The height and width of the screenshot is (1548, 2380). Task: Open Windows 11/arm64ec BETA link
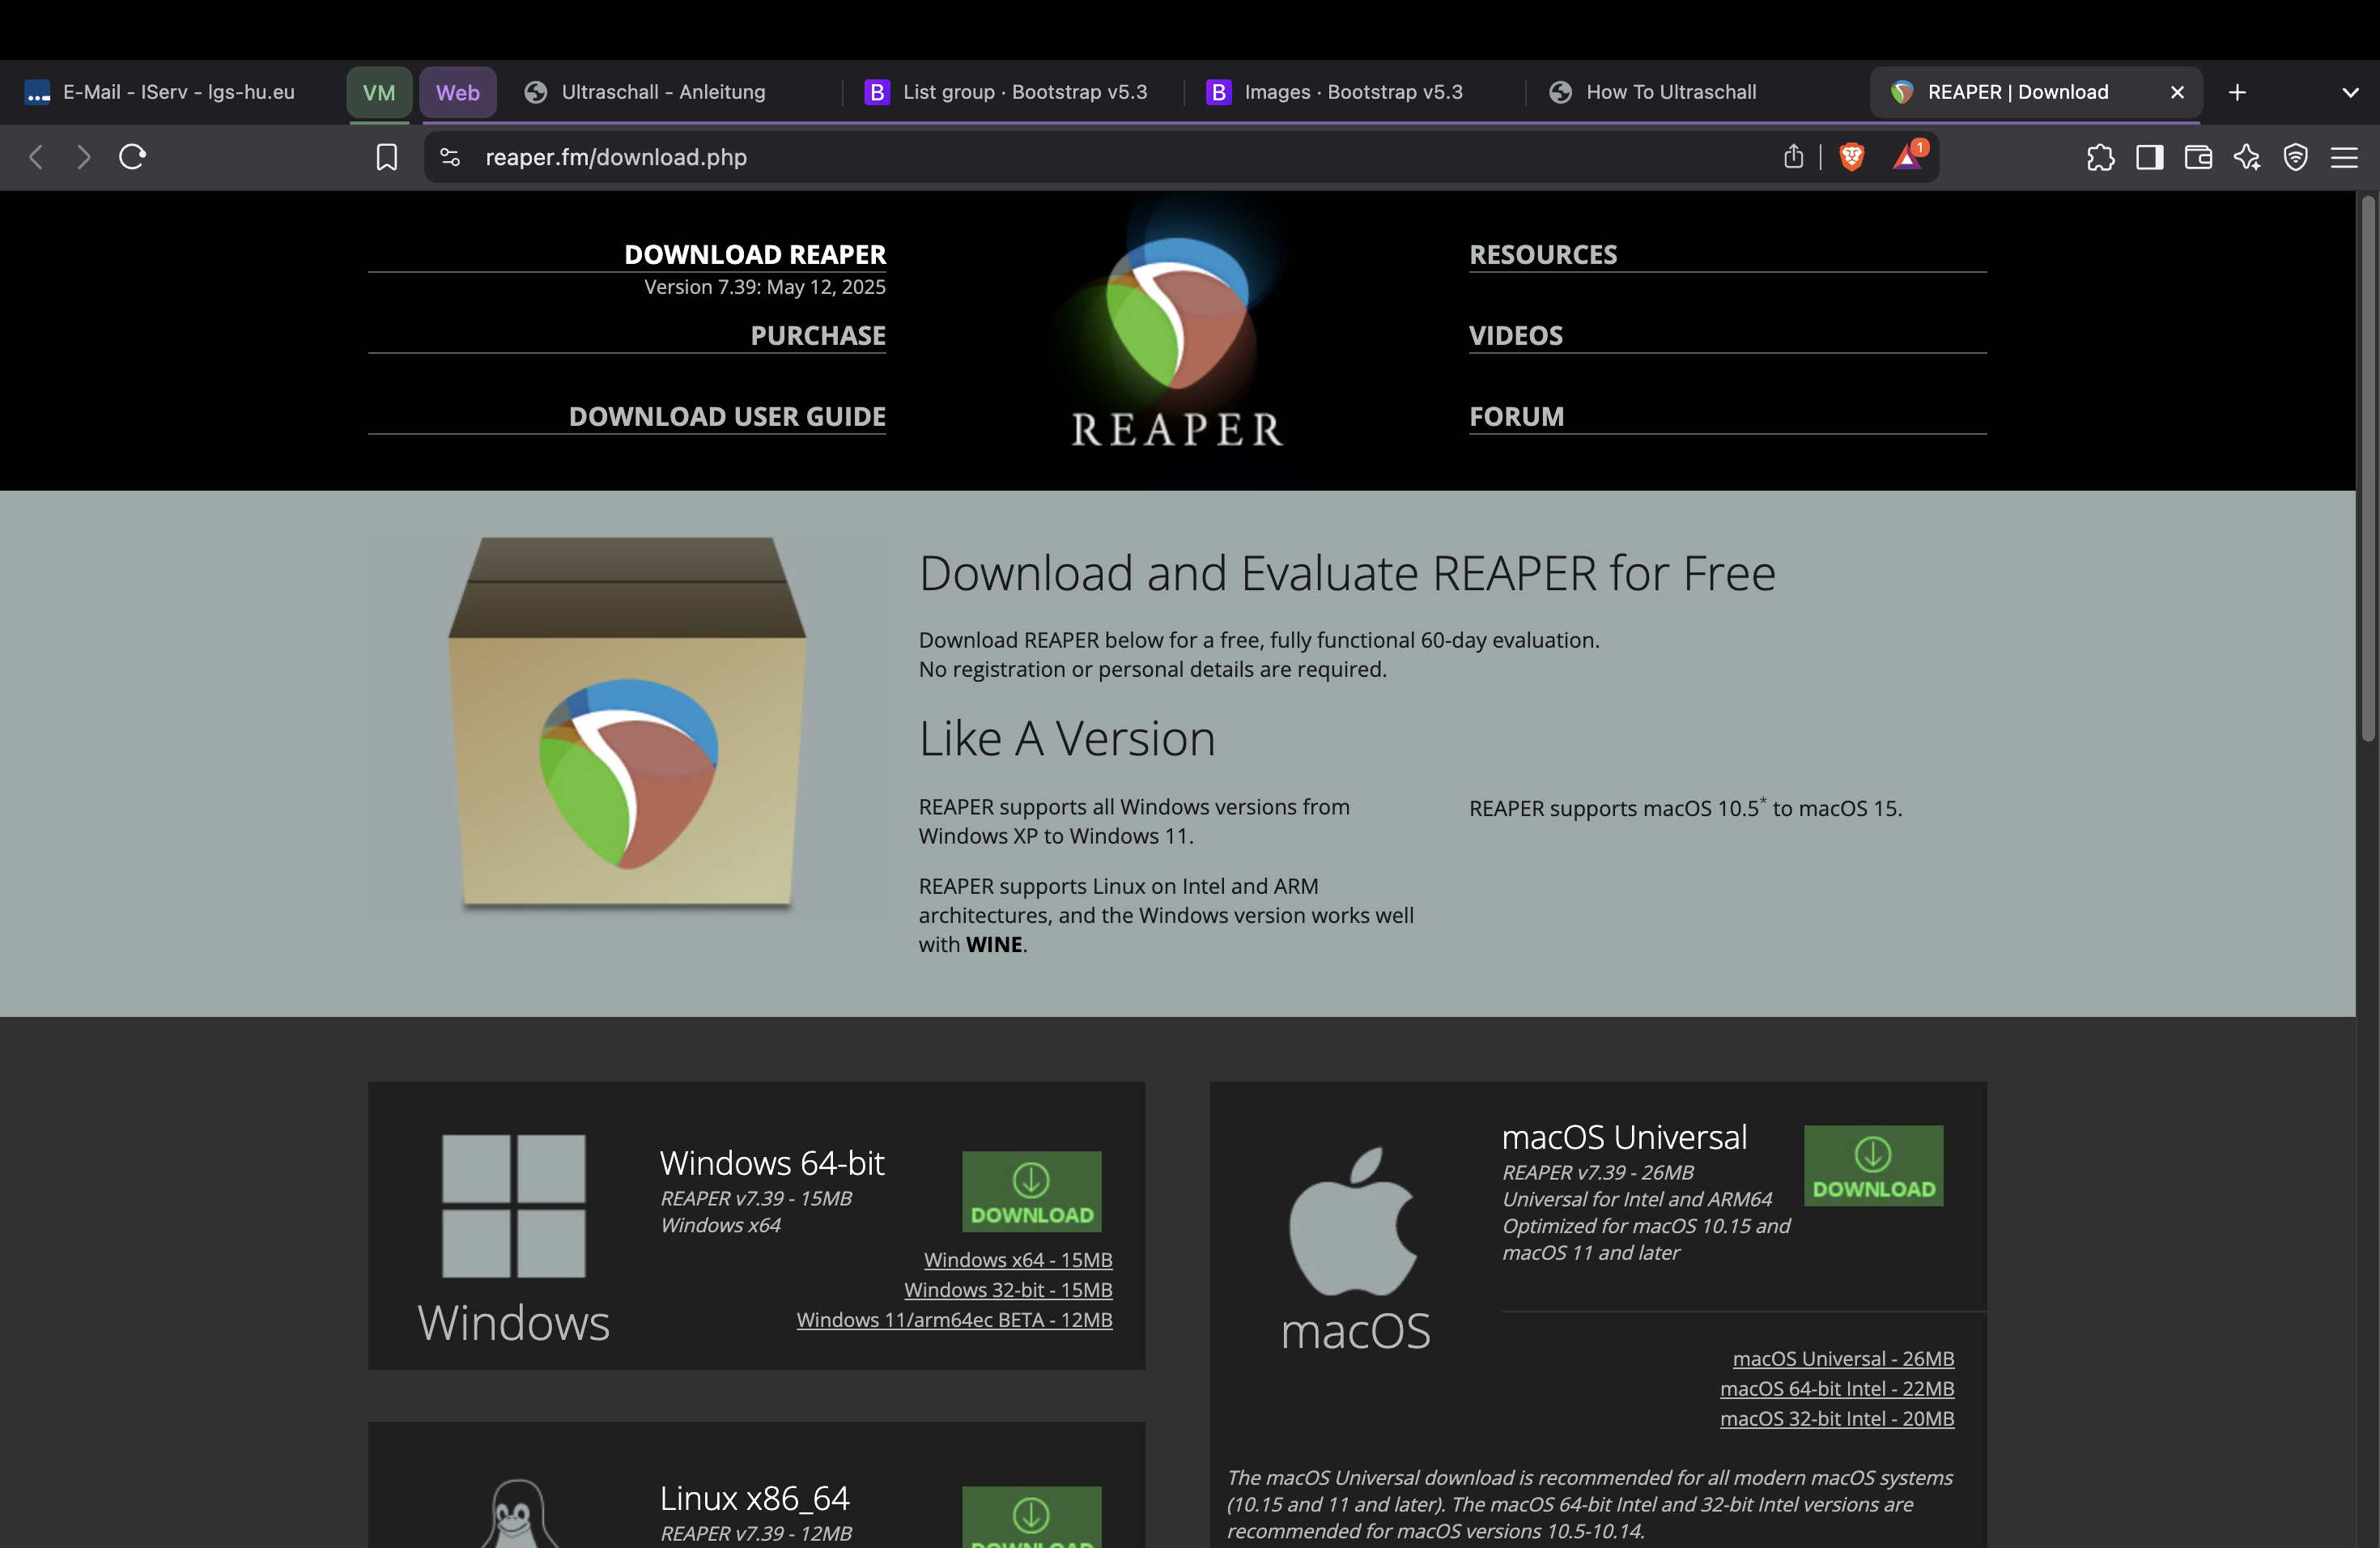click(x=954, y=1320)
